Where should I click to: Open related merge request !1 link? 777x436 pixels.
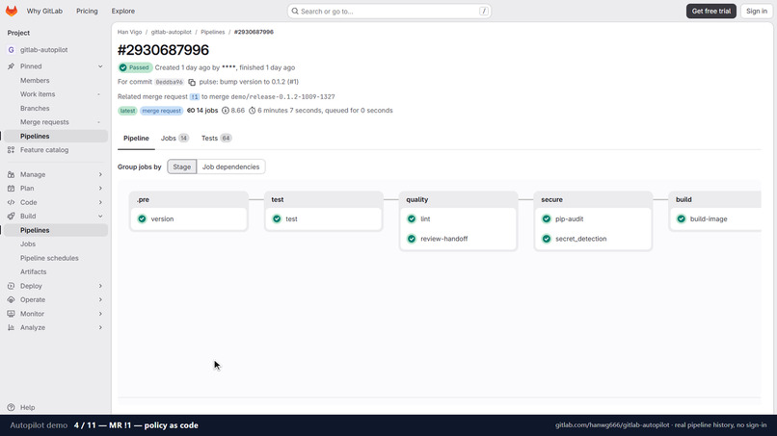point(195,97)
